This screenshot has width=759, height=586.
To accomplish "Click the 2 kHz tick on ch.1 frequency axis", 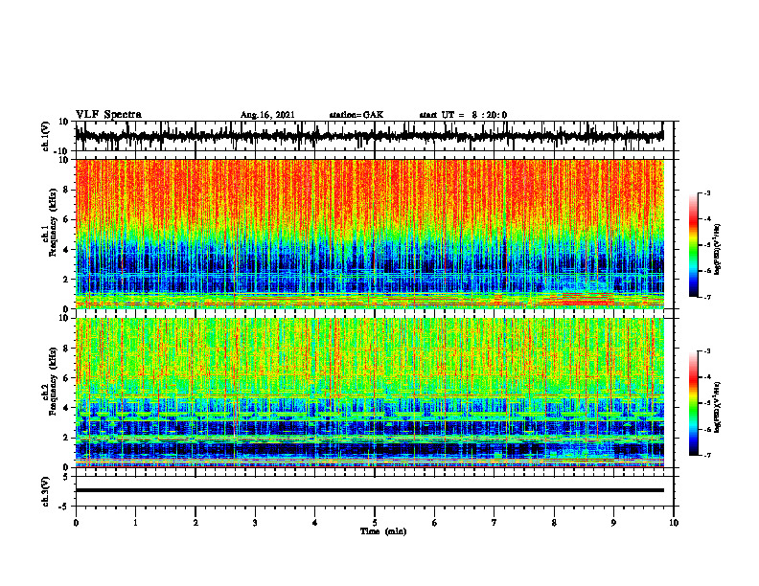I will click(66, 280).
